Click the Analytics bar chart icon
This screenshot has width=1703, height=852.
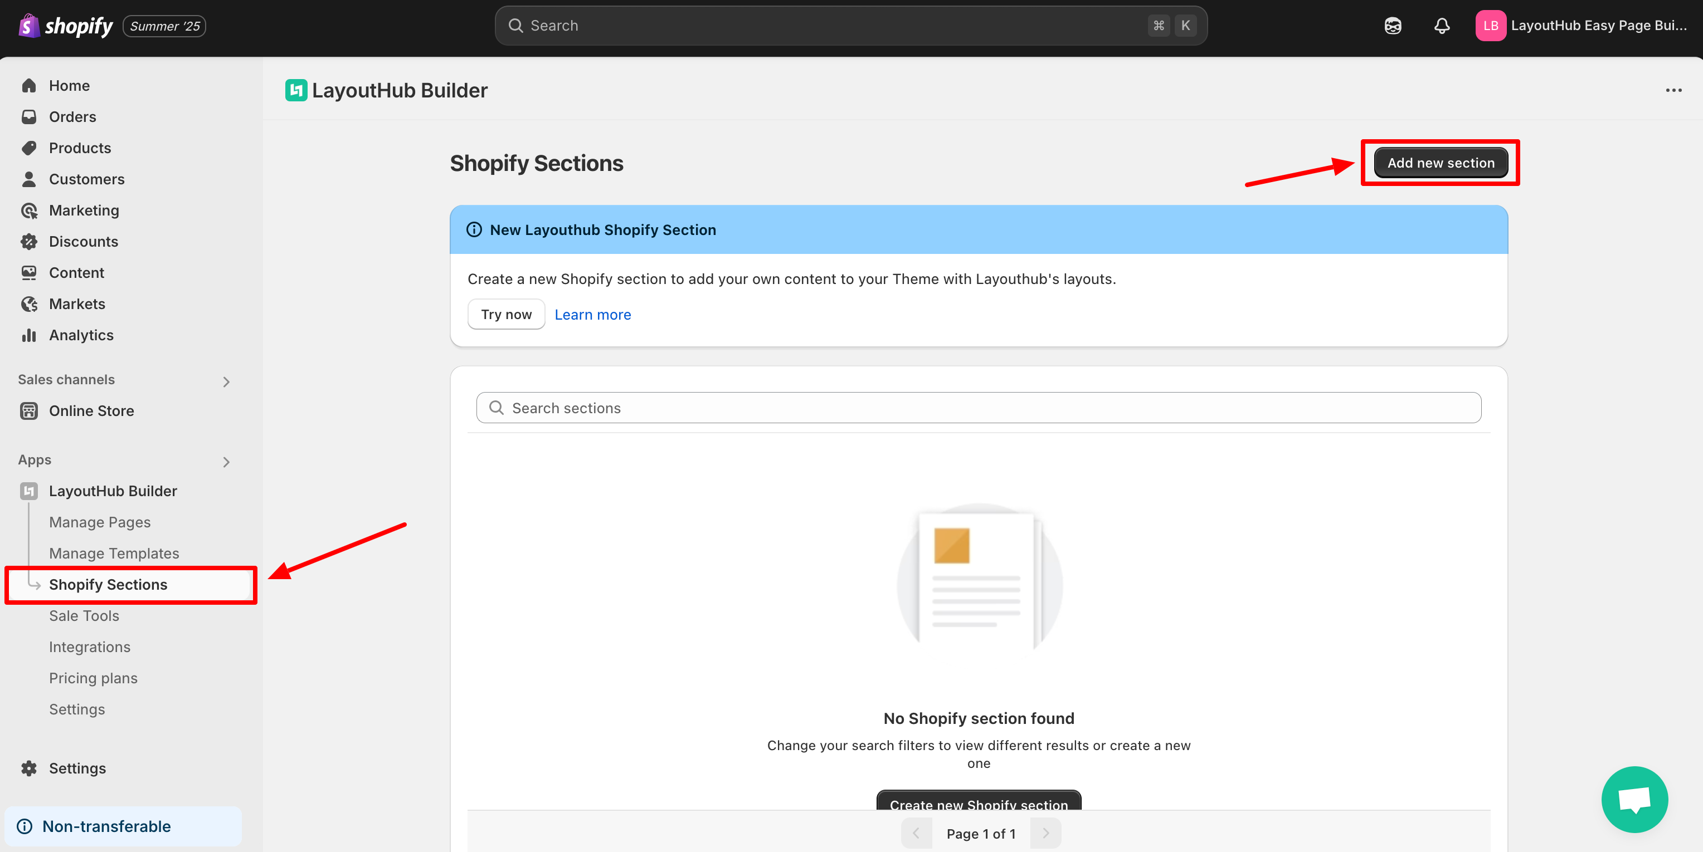click(x=28, y=336)
